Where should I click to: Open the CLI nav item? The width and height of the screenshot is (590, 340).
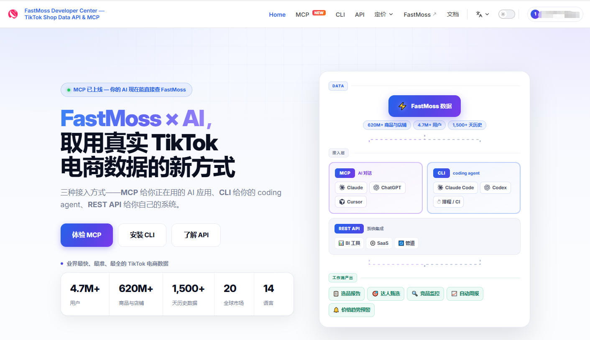[x=340, y=14]
